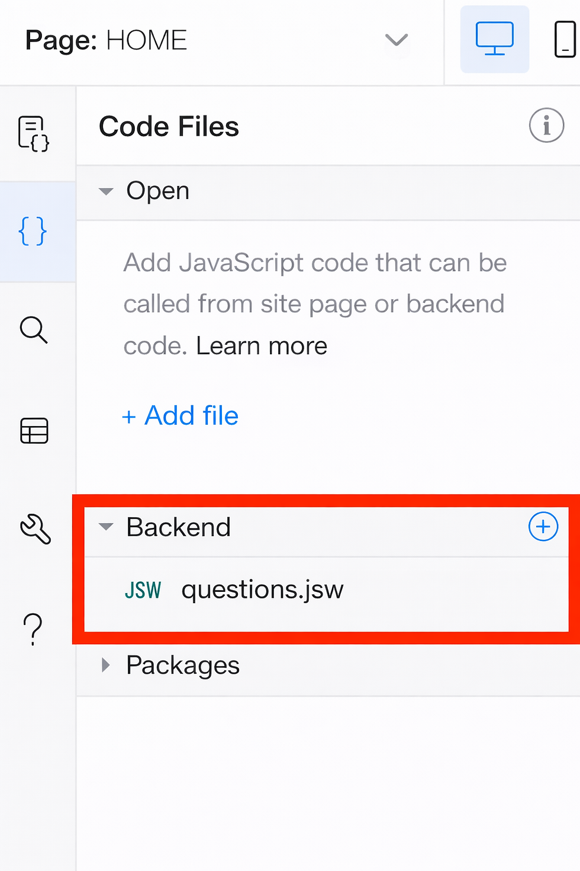The width and height of the screenshot is (580, 871).
Task: Collapse the Backend section
Action: [107, 527]
